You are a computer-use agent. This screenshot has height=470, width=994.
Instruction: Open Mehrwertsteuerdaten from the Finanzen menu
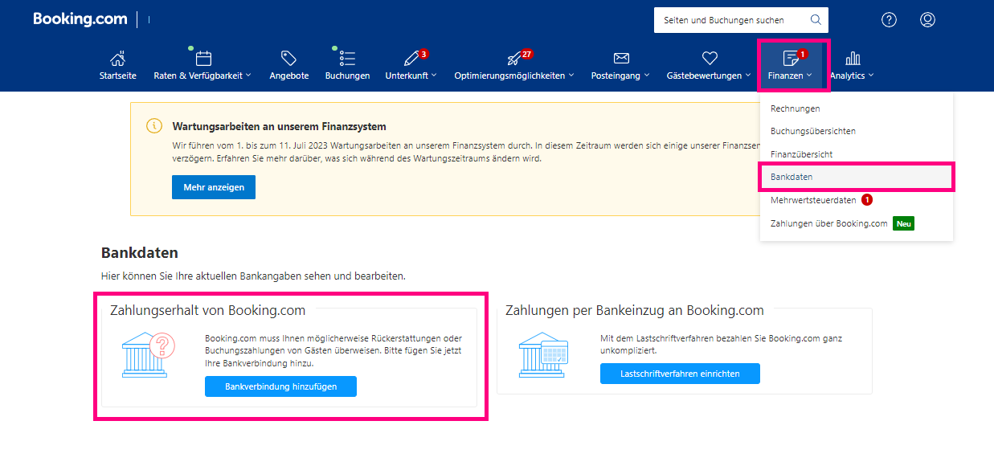click(x=812, y=200)
